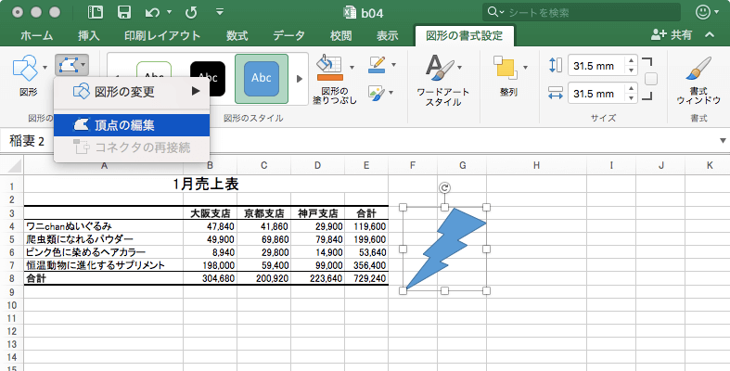Show more shape styles with right arrow

click(x=300, y=79)
